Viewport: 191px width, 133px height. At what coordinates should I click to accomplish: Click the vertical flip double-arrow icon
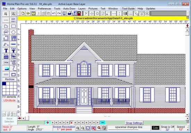click(x=119, y=14)
